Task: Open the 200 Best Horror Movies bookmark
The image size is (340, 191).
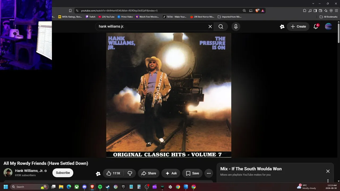Action: pos(202,17)
